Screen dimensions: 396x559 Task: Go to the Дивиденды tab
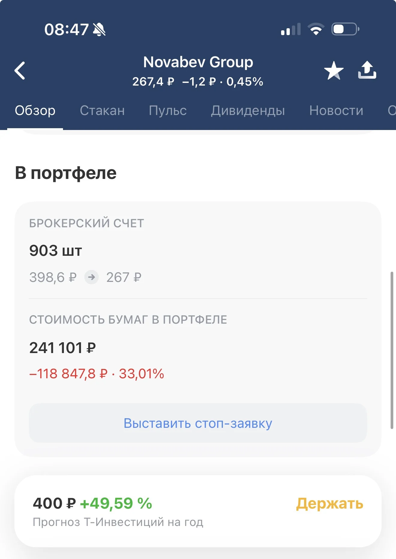tap(248, 110)
